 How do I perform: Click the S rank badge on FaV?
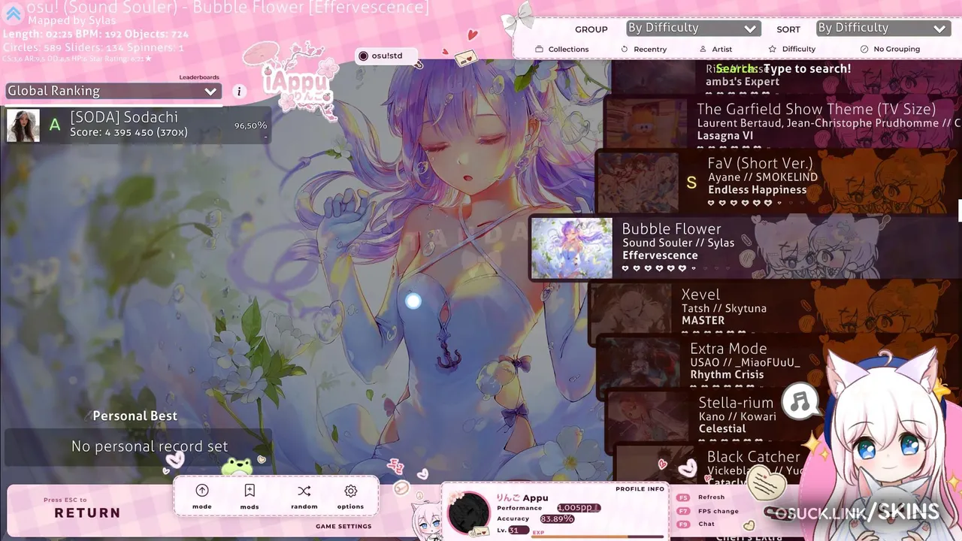click(x=691, y=182)
